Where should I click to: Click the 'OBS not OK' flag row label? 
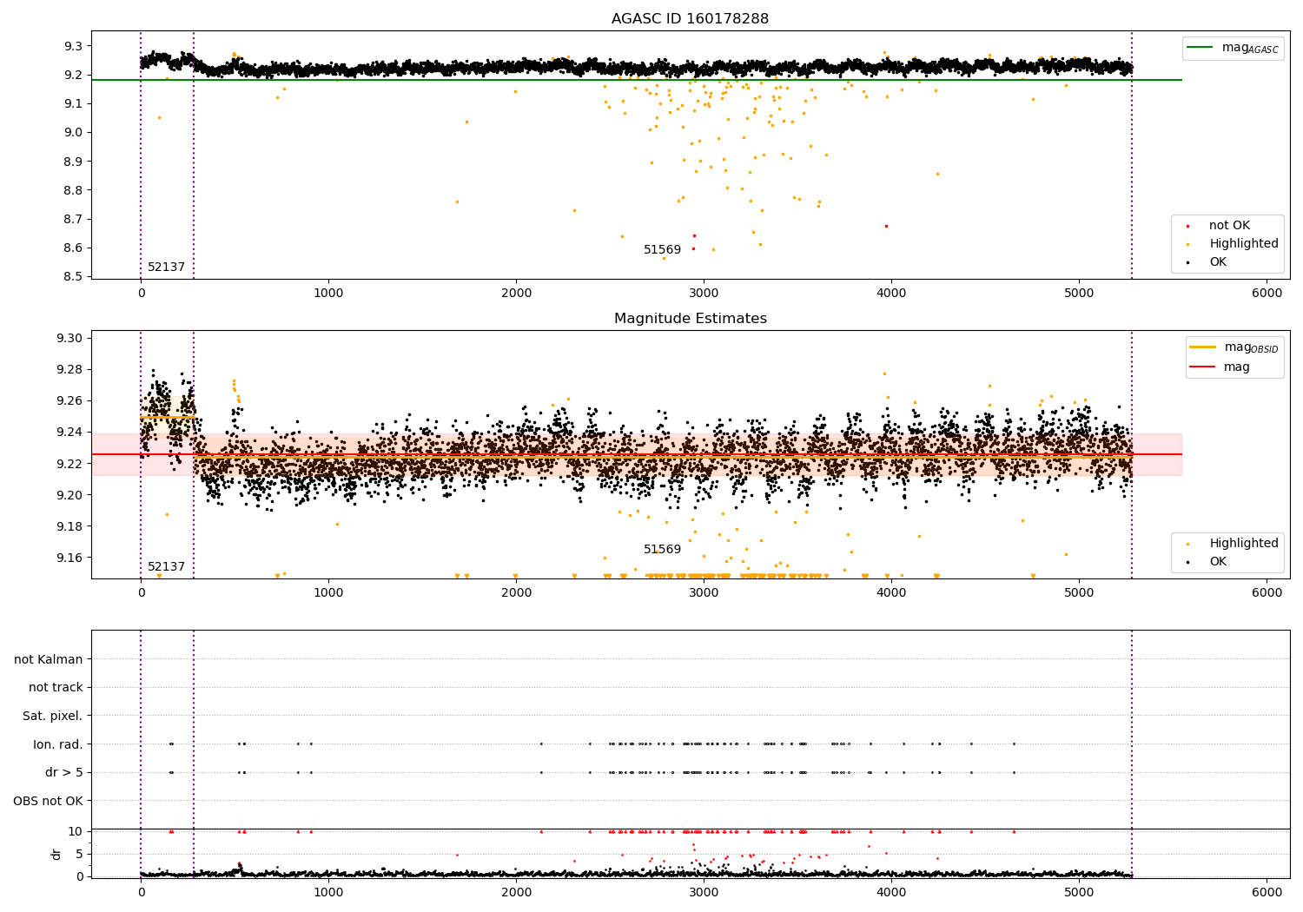click(48, 801)
